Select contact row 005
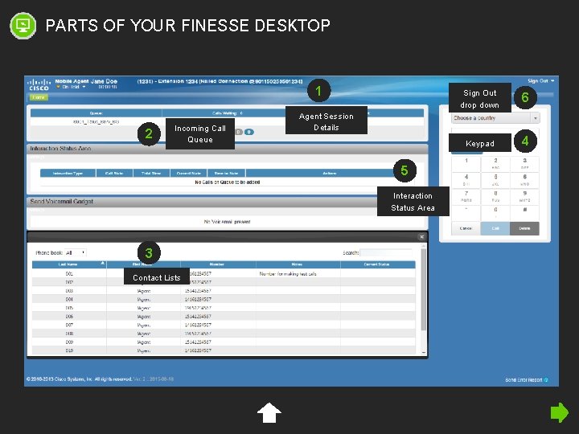579x434 pixels. point(224,308)
